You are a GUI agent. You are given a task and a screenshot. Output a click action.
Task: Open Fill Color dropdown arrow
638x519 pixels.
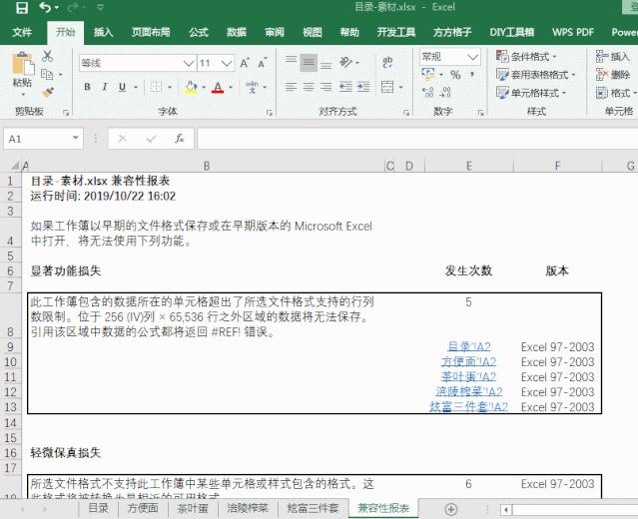click(204, 87)
